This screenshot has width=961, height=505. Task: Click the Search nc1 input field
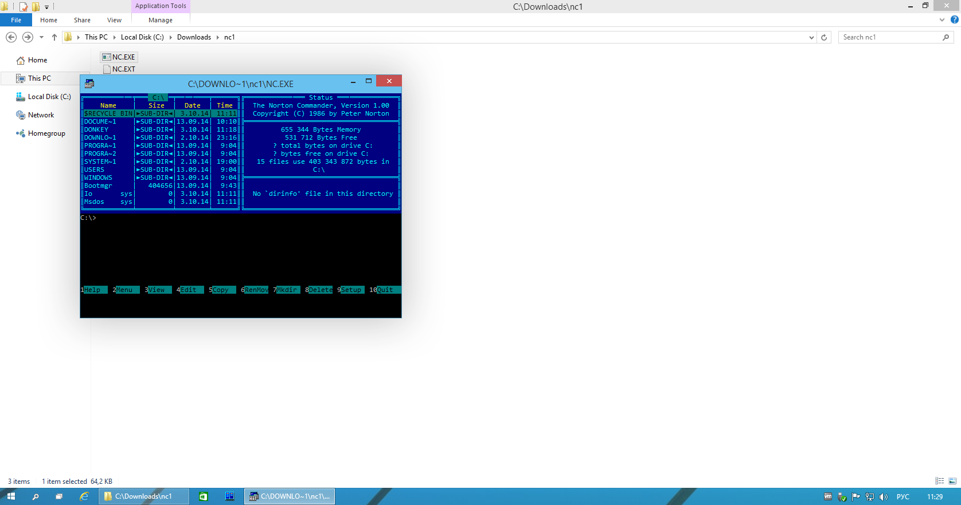click(x=889, y=37)
